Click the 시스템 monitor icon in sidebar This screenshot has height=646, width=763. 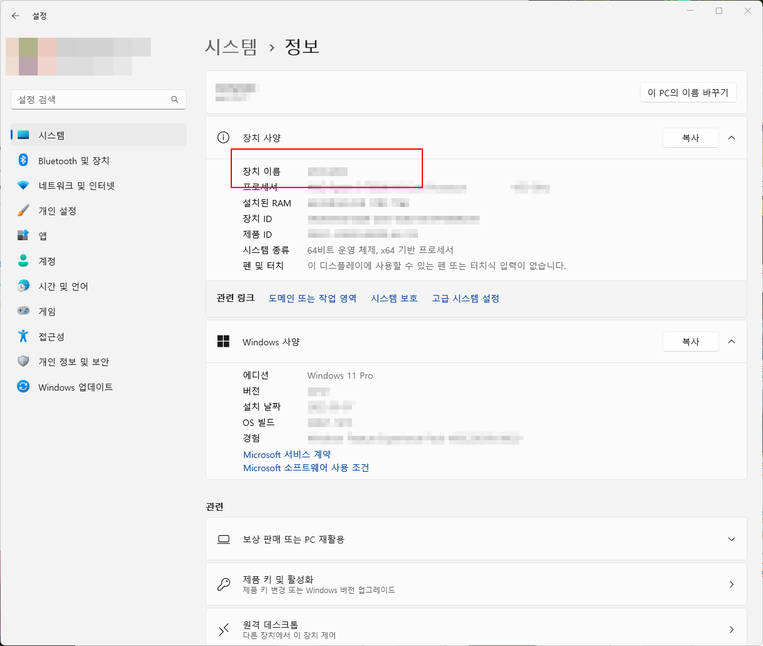pyautogui.click(x=23, y=135)
